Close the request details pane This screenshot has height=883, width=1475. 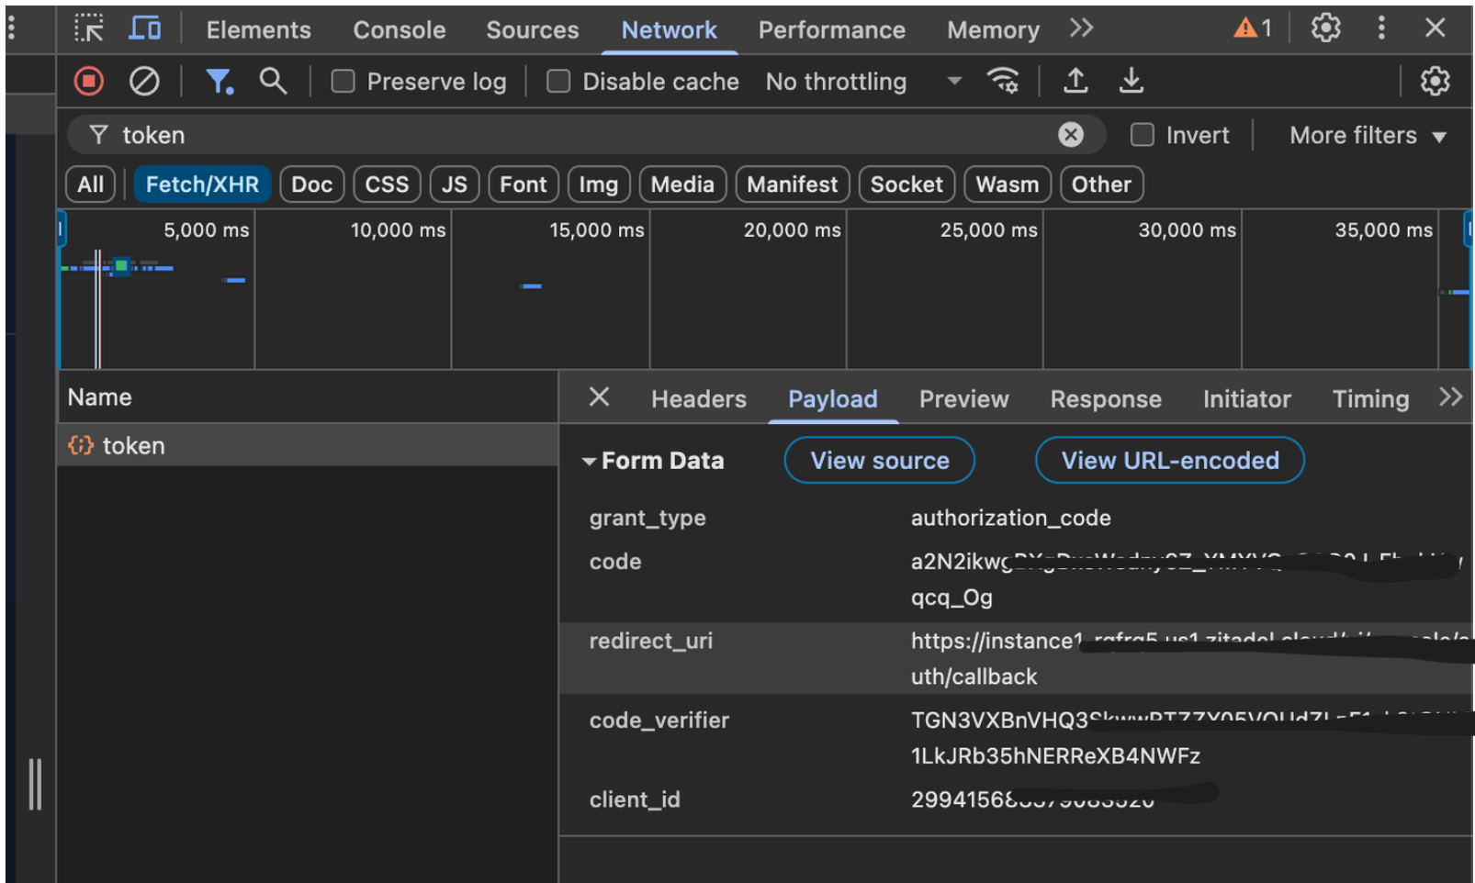pyautogui.click(x=599, y=397)
